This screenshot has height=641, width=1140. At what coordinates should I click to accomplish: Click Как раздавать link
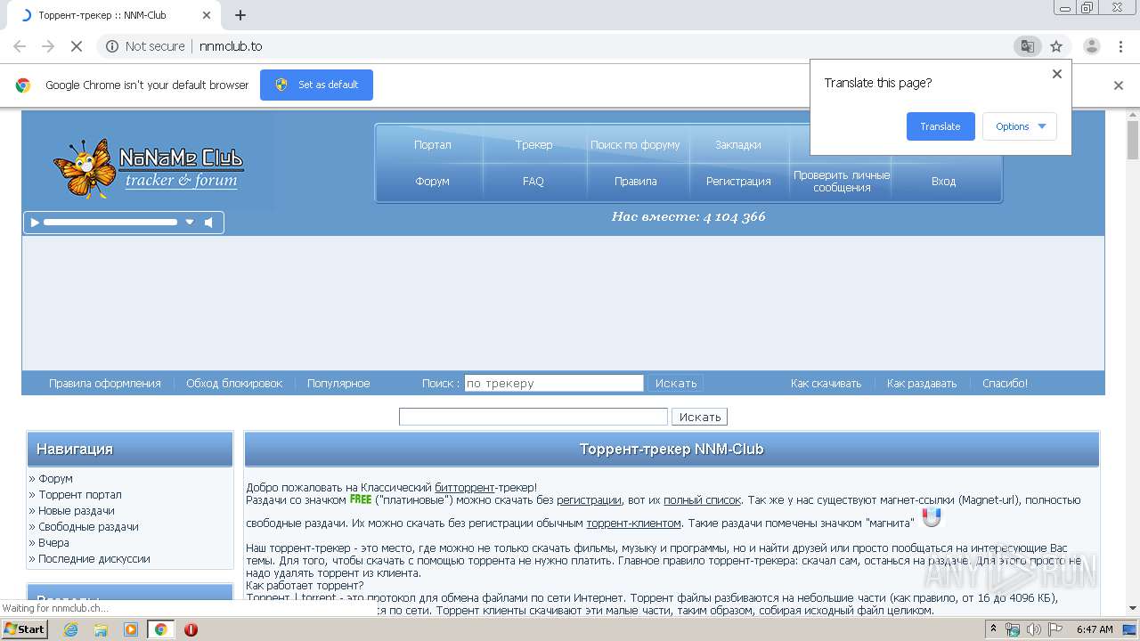click(x=922, y=384)
